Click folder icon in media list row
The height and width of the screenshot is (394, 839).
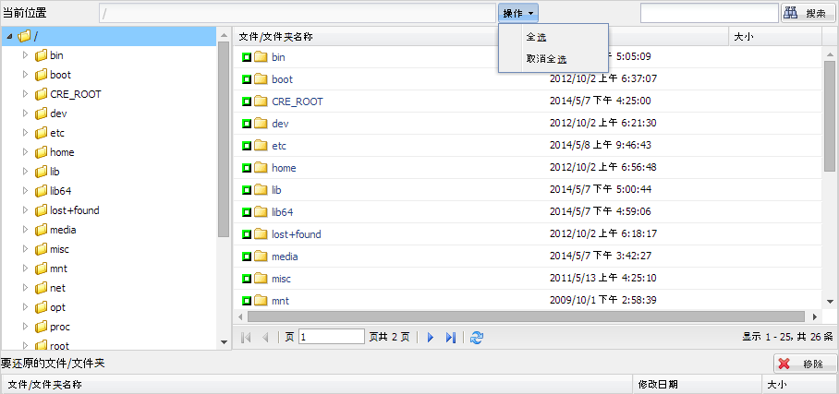[x=261, y=257]
